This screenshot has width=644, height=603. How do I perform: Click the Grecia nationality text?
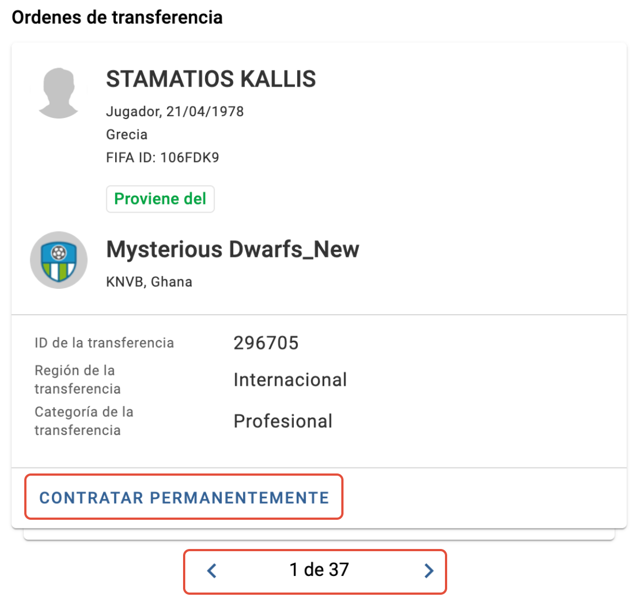coord(127,134)
